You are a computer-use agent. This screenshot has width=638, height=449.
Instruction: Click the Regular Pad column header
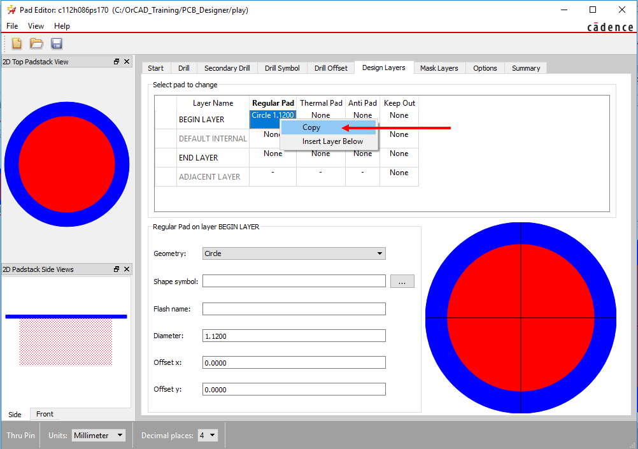coord(273,103)
